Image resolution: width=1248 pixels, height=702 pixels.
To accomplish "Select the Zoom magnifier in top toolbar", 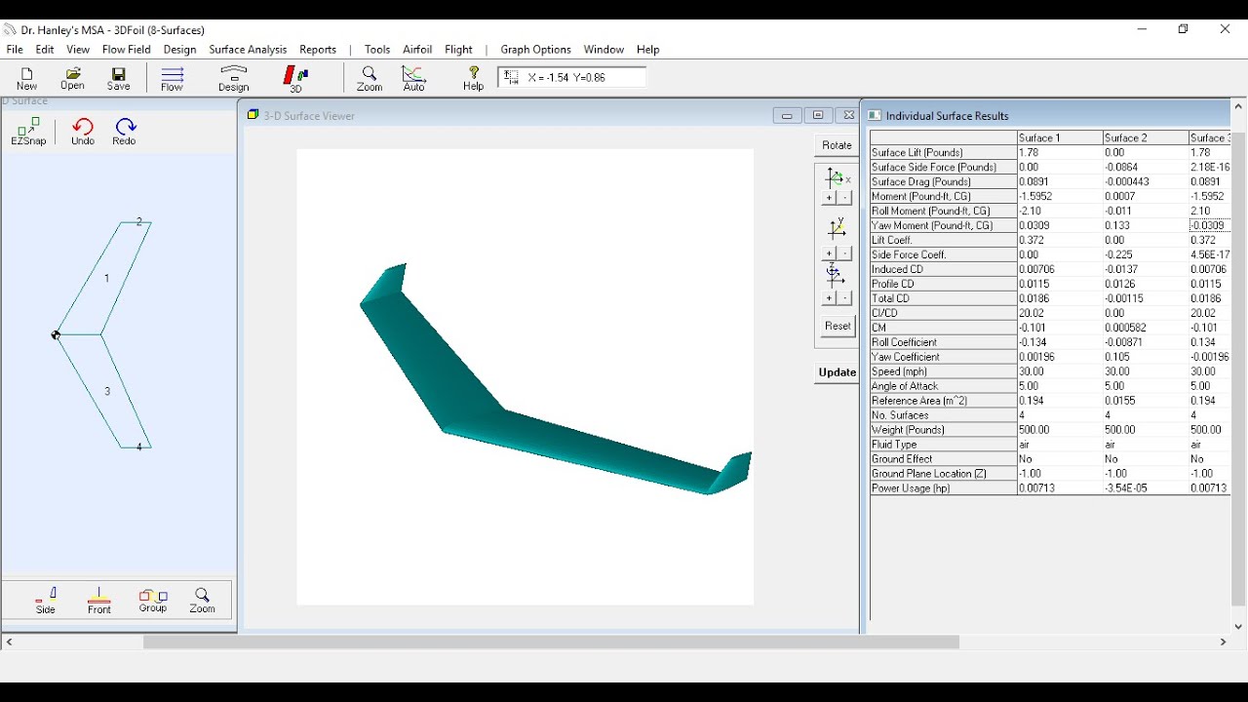I will (370, 79).
